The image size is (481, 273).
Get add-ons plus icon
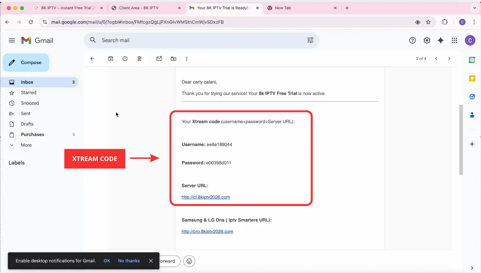pyautogui.click(x=472, y=144)
